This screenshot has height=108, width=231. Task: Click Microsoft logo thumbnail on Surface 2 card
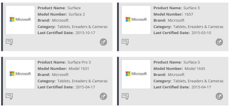coord(20,20)
